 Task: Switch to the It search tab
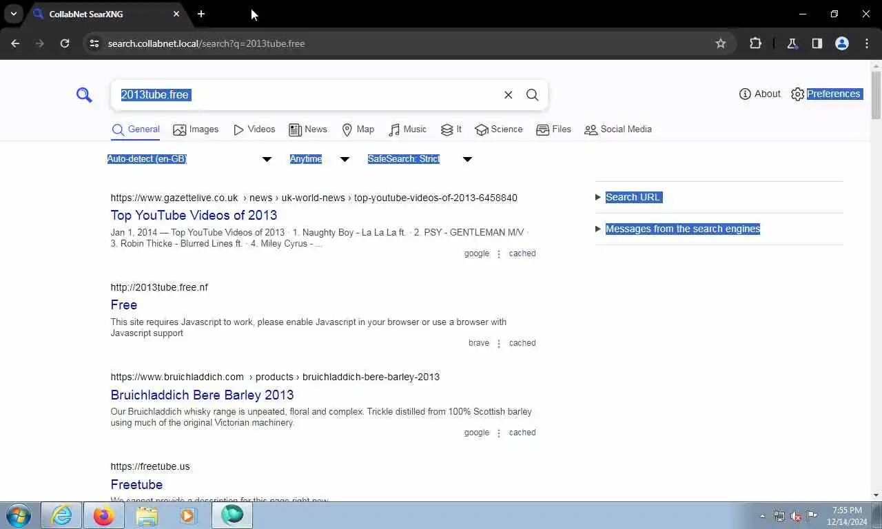click(451, 129)
